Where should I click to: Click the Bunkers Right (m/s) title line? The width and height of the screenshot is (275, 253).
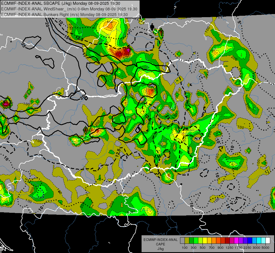click(x=64, y=15)
